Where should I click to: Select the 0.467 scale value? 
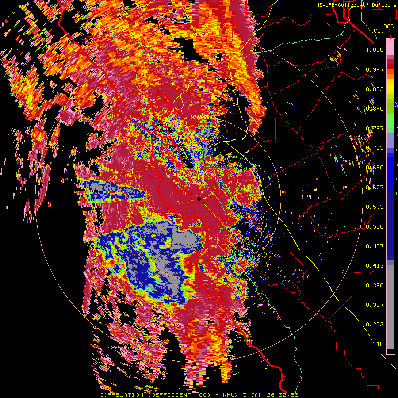click(375, 246)
